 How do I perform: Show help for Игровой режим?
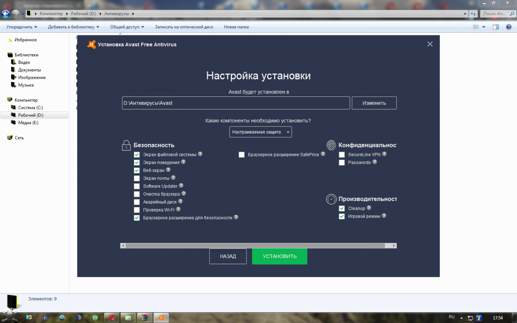[x=384, y=216]
